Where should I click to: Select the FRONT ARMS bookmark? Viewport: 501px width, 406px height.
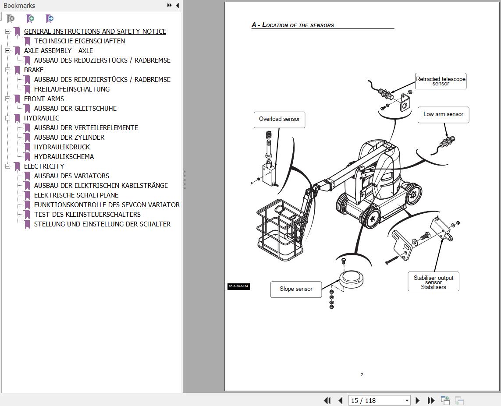pyautogui.click(x=44, y=99)
